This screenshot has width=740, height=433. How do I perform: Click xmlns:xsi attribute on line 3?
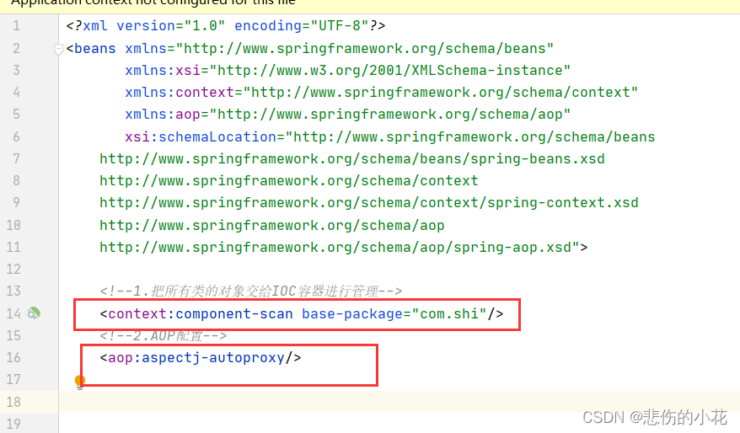[x=347, y=71]
